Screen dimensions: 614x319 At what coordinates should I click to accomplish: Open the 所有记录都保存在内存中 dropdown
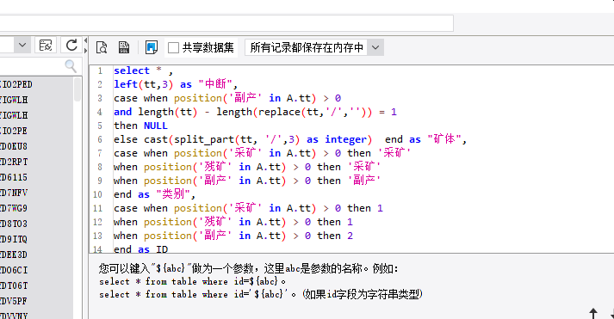click(x=314, y=47)
